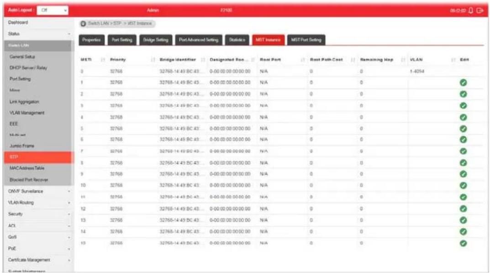Click the logout icon in header
The width and height of the screenshot is (490, 273).
(479, 10)
